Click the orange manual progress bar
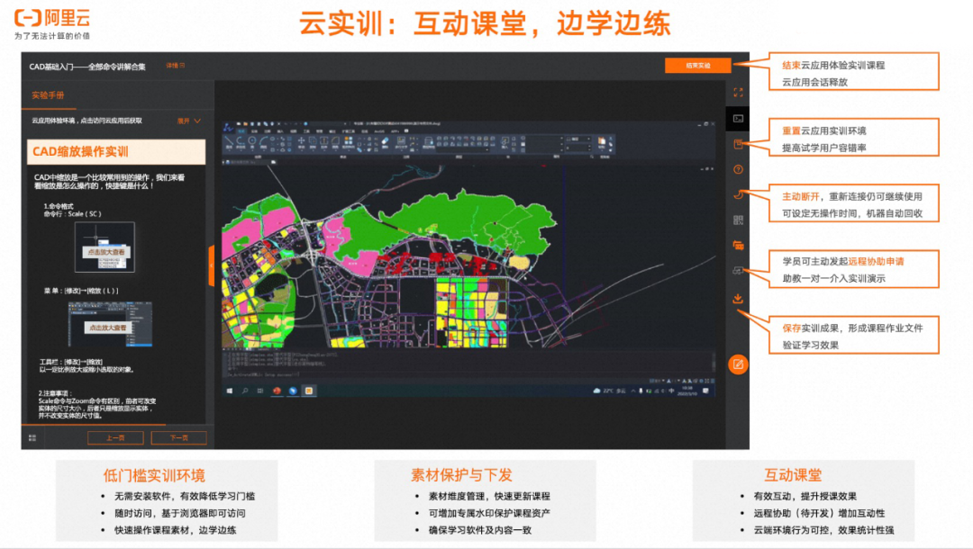The width and height of the screenshot is (973, 549). (x=93, y=425)
